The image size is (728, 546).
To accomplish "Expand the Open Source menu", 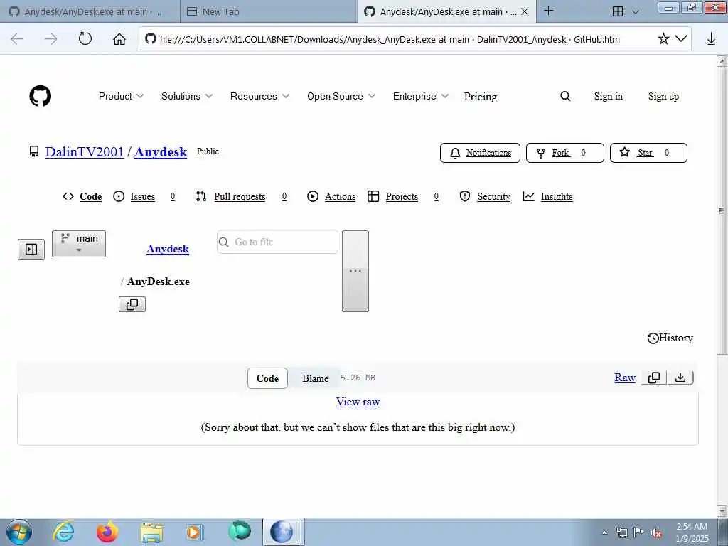I will click(341, 96).
